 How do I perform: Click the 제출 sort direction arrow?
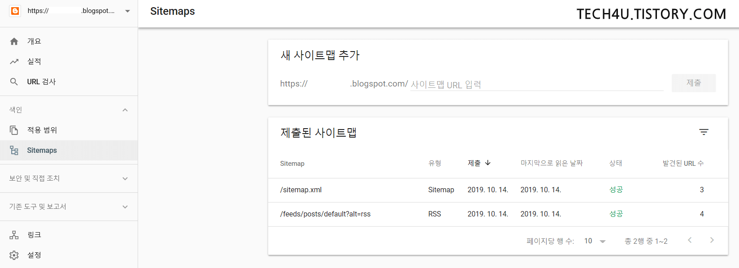point(488,163)
